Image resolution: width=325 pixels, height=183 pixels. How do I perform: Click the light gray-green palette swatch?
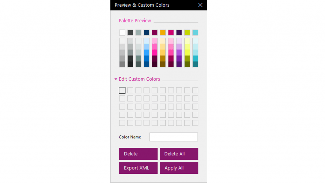(x=138, y=33)
